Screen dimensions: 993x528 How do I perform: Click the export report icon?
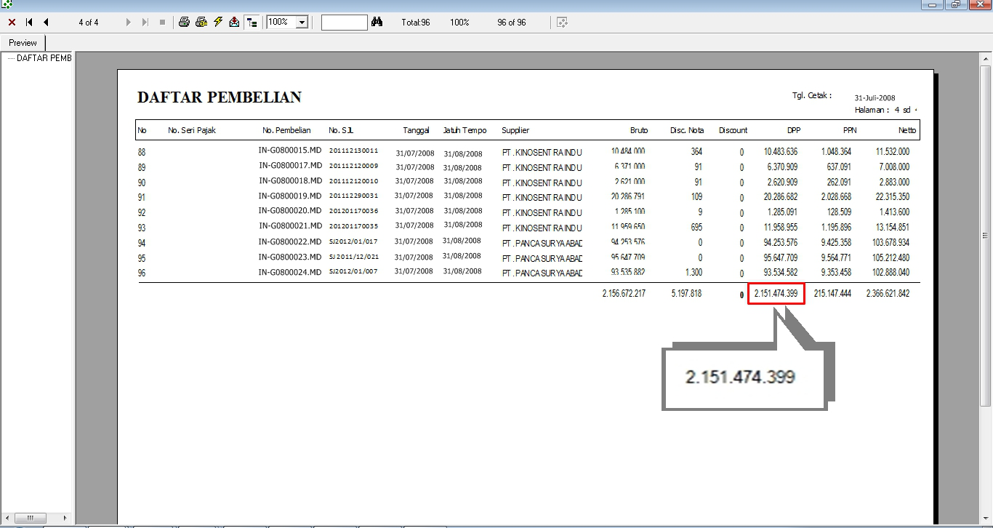234,23
